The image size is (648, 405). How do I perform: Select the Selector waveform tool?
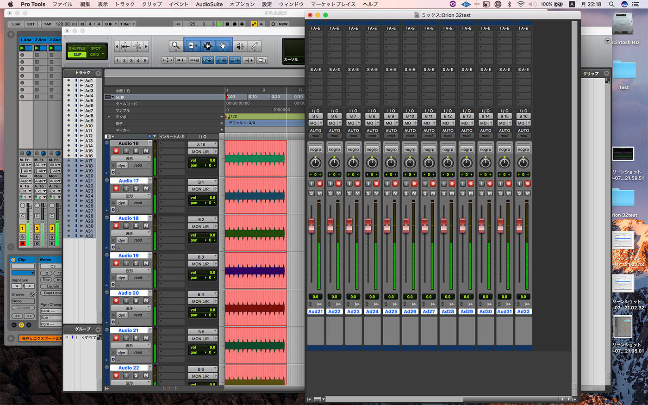point(208,46)
